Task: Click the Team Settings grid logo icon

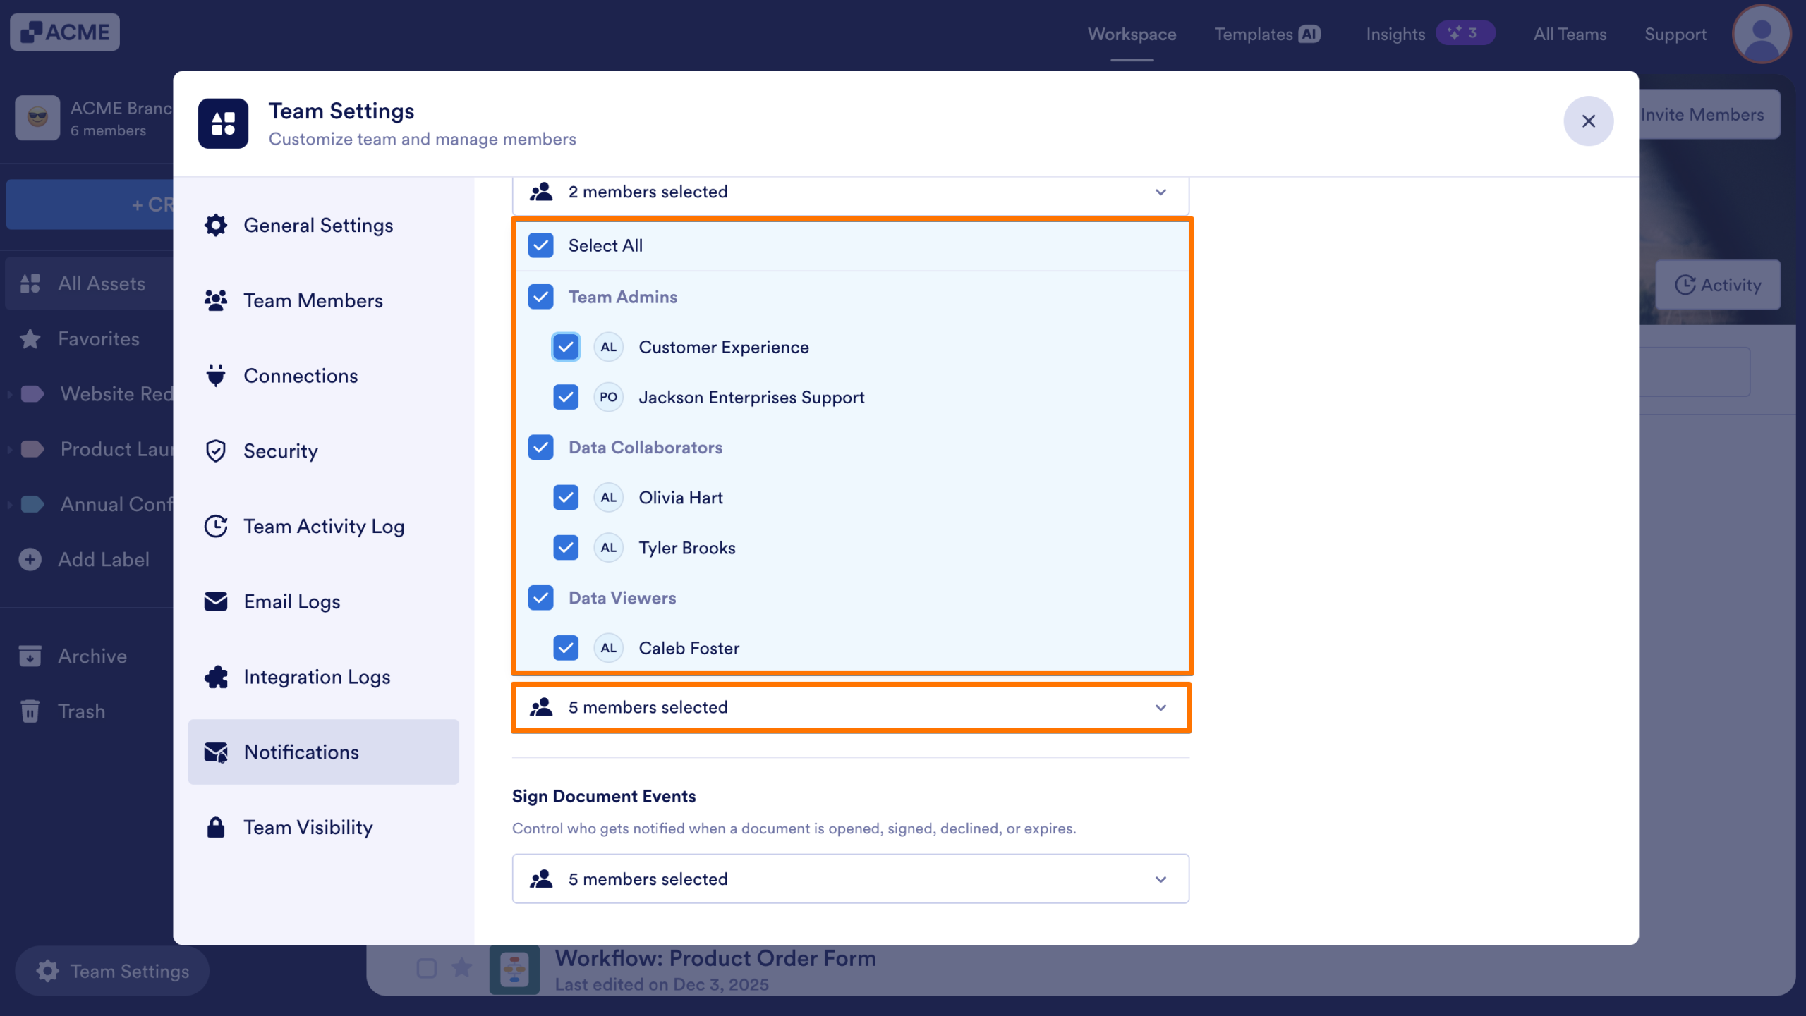Action: 224,123
